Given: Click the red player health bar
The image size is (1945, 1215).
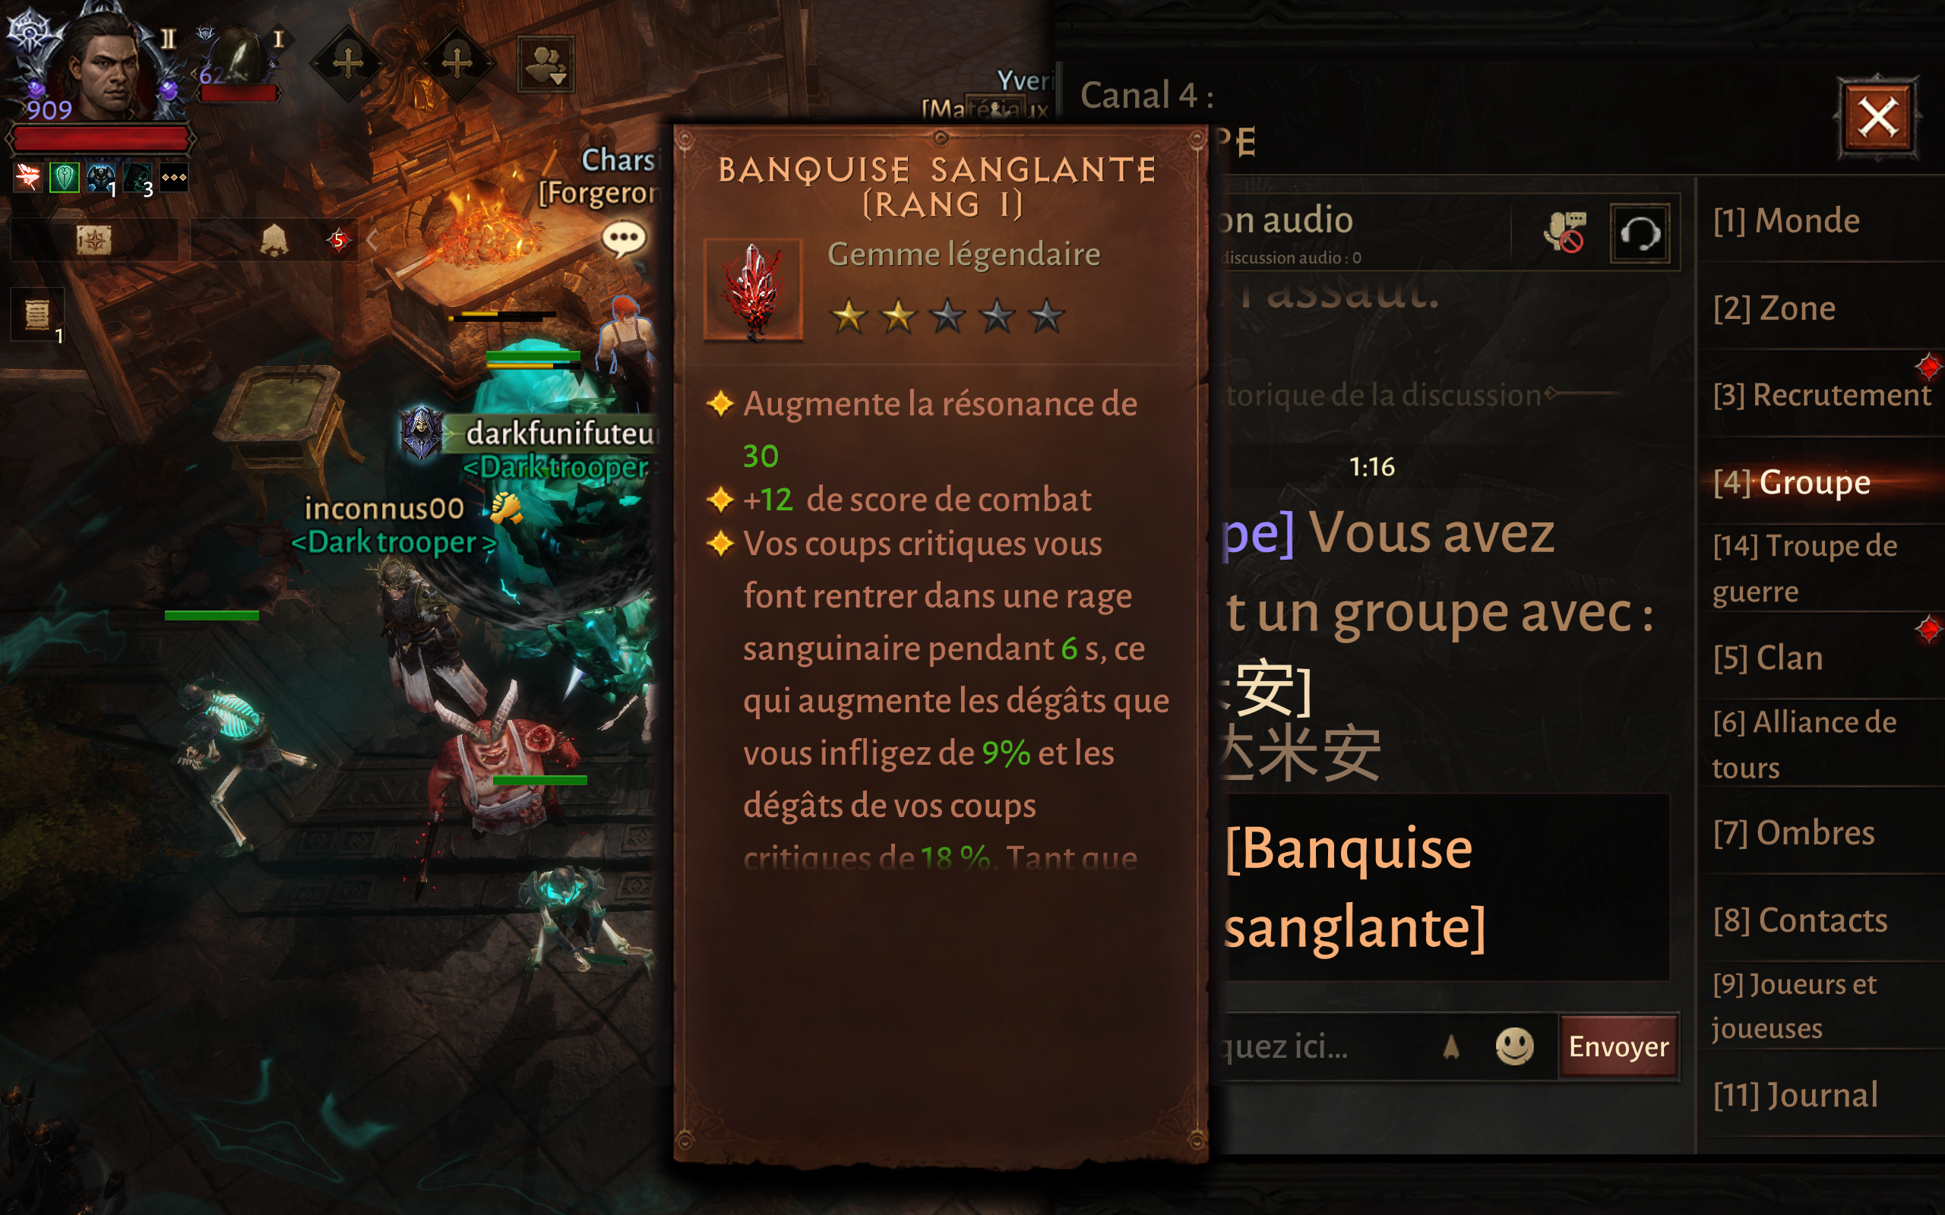Looking at the screenshot, I should pos(101,140).
